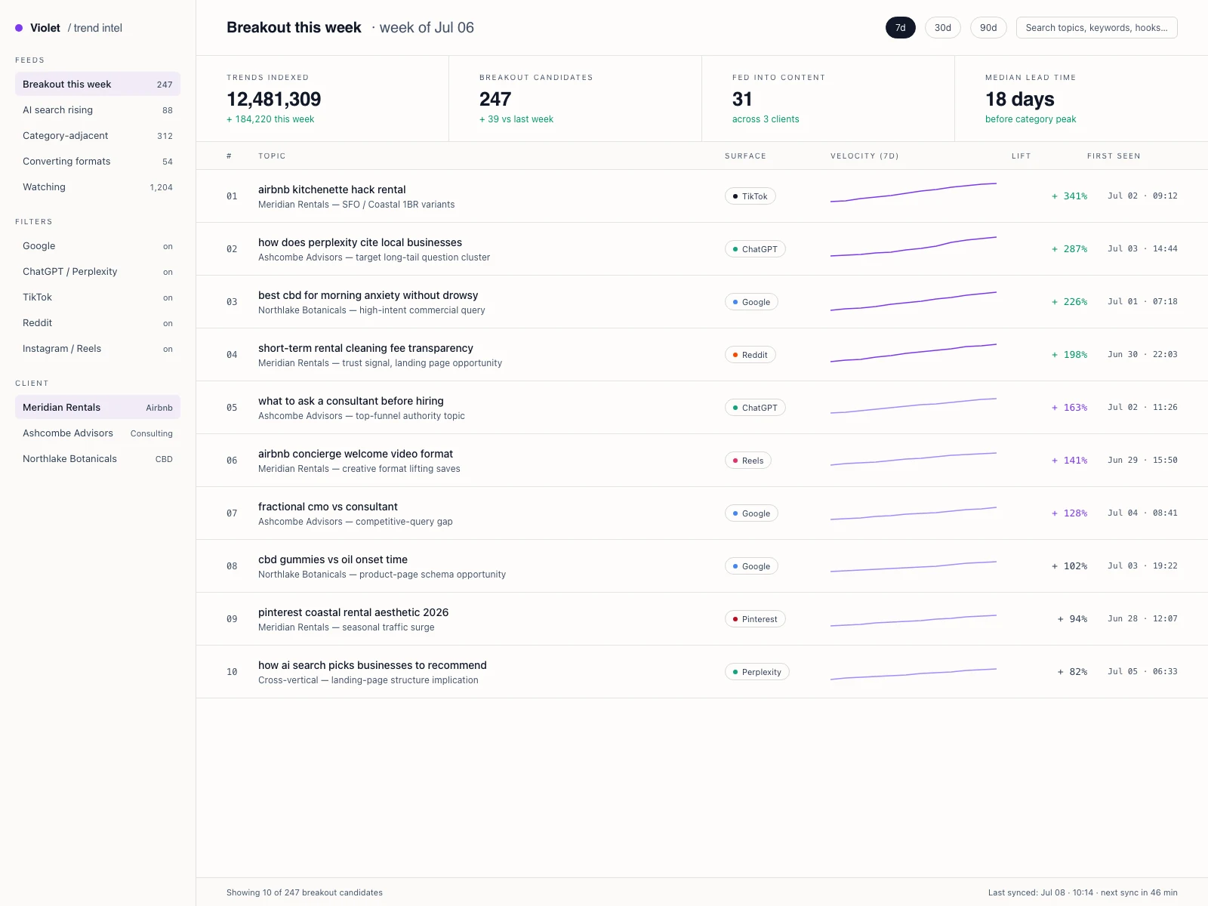The width and height of the screenshot is (1208, 906).
Task: Open topic 'how ai search picks businesses to recommend'
Action: click(372, 665)
